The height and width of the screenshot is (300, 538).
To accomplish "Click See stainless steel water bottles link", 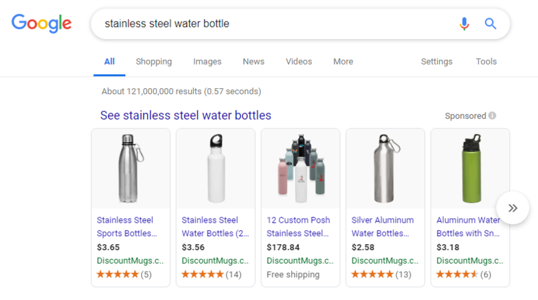I will [186, 116].
